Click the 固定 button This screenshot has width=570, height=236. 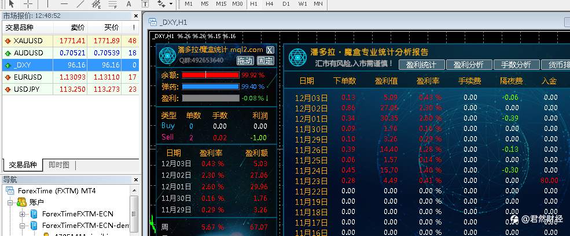[266, 61]
